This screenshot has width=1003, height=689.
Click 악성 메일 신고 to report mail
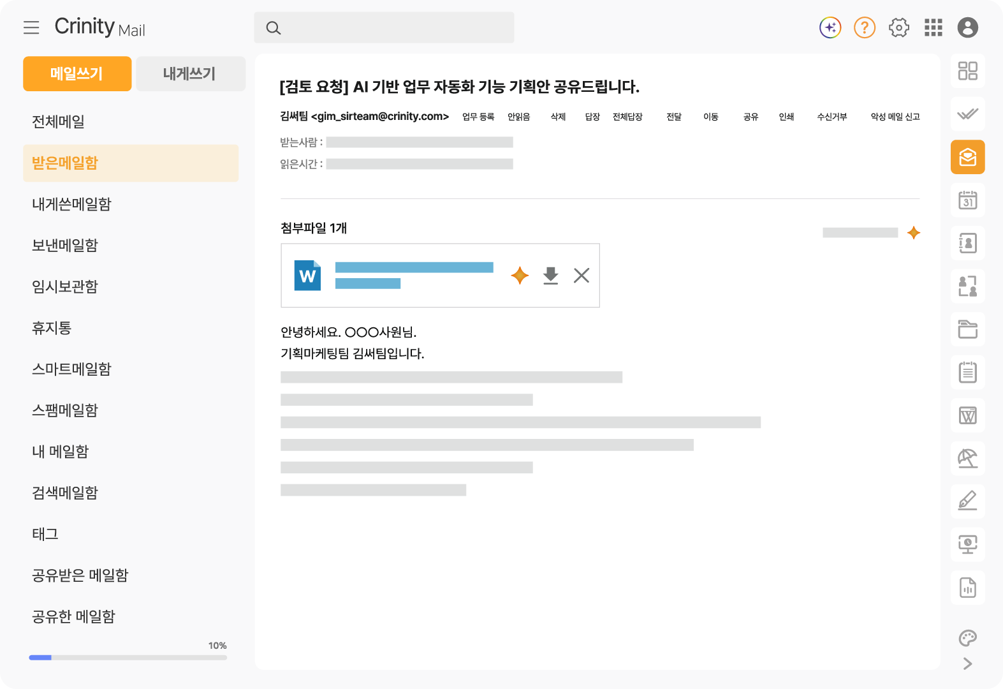pos(895,117)
